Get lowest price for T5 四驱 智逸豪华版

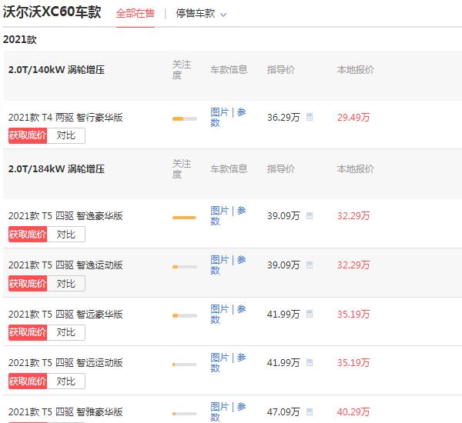(28, 235)
